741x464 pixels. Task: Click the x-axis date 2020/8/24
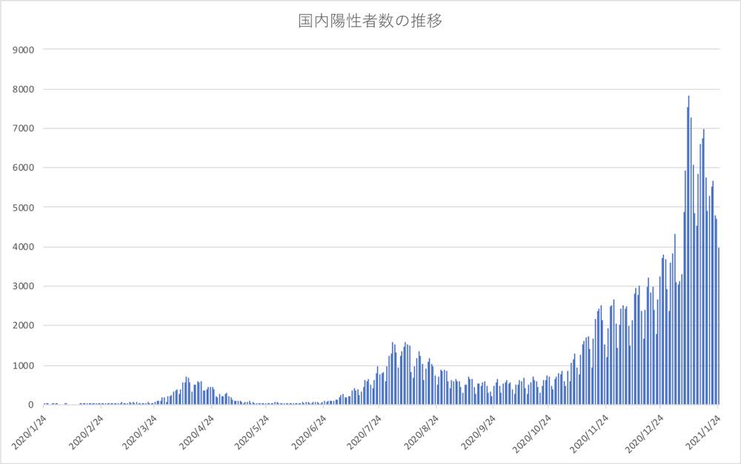(422, 432)
